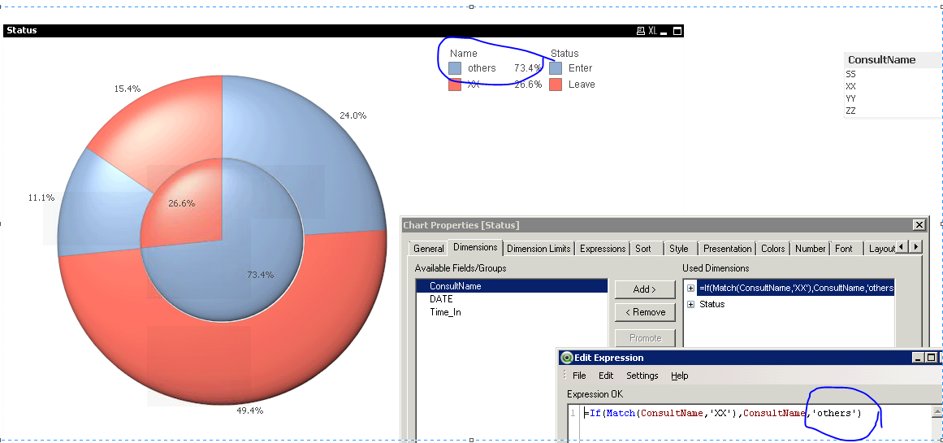Click scroll up arrow in expression editor
This screenshot has width=943, height=443.
[x=937, y=411]
